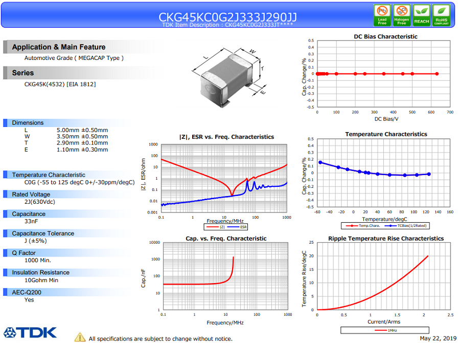Click the Ripple Temperature Rise plot area

coord(384,276)
